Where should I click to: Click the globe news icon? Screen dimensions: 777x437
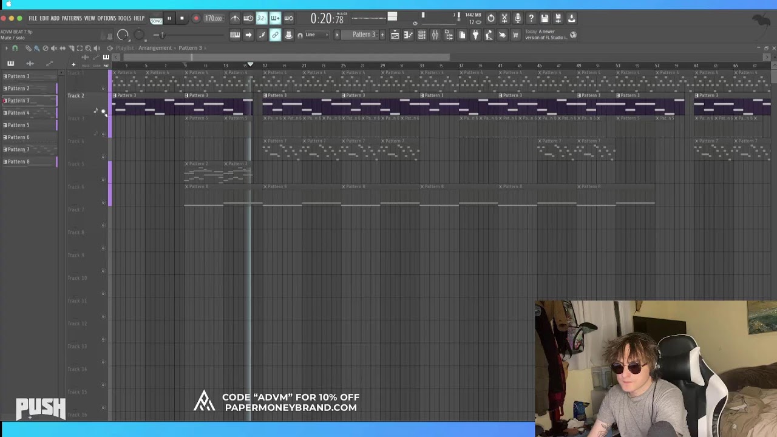click(573, 35)
